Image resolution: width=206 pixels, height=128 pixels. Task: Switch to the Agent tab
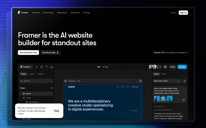(156, 74)
